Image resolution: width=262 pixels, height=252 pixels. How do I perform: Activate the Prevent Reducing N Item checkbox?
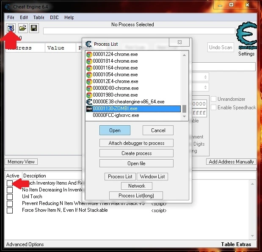[10, 204]
